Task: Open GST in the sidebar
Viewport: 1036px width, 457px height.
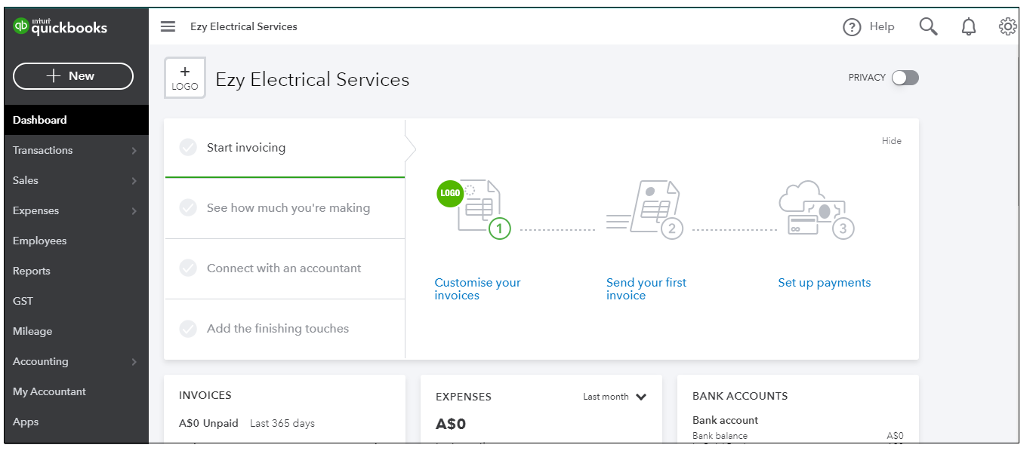Action: 76,301
